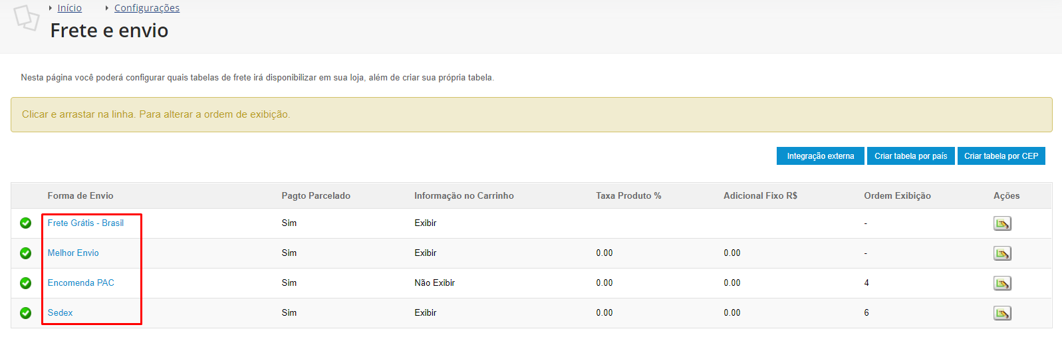1062x345 pixels.
Task: Click edit icon for Melhor Envio row
Action: click(x=1002, y=253)
